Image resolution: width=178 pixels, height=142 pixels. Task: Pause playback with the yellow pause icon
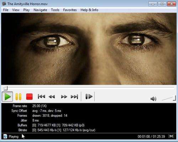19,97
